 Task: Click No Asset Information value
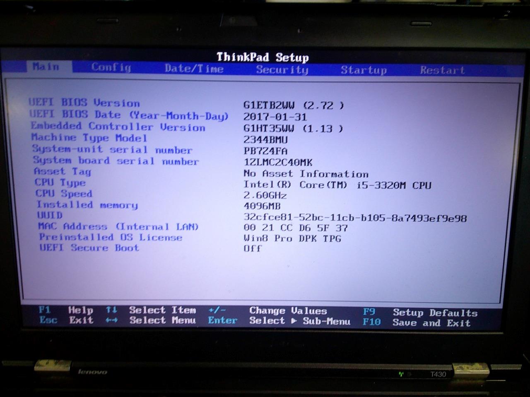pyautogui.click(x=306, y=174)
